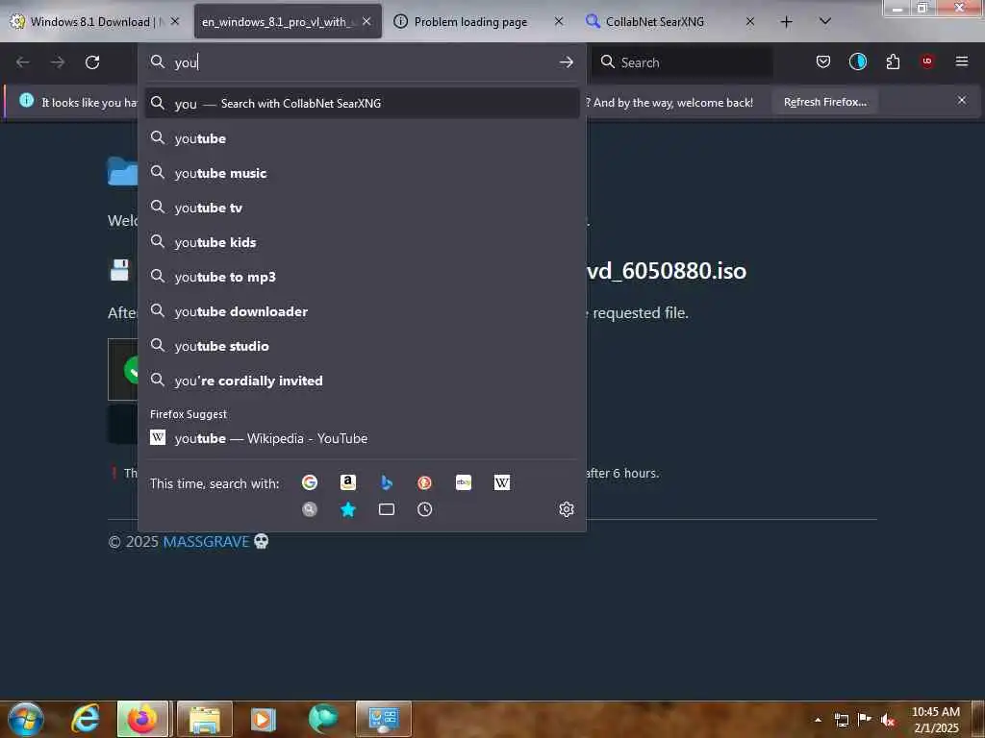
Task: Click the "Firefox Suggest" section label
Action: click(188, 414)
